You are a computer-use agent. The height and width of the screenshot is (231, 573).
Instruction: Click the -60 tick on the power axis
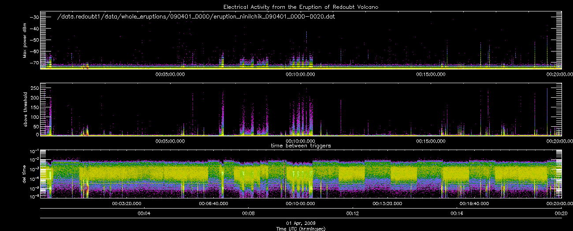click(34, 51)
